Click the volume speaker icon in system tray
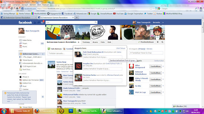The height and width of the screenshot is (114, 204). 187,111
